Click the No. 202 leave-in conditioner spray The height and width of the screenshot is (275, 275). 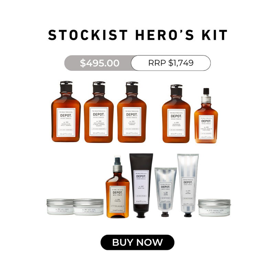click(x=206, y=116)
